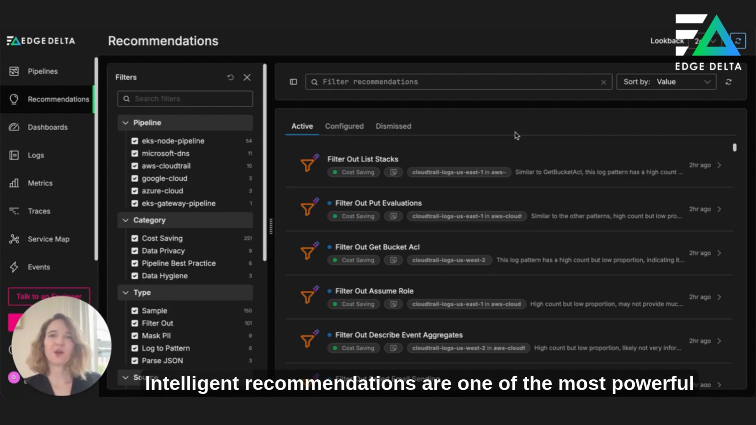Open Filter Out List Stacks recommendation

[363, 159]
